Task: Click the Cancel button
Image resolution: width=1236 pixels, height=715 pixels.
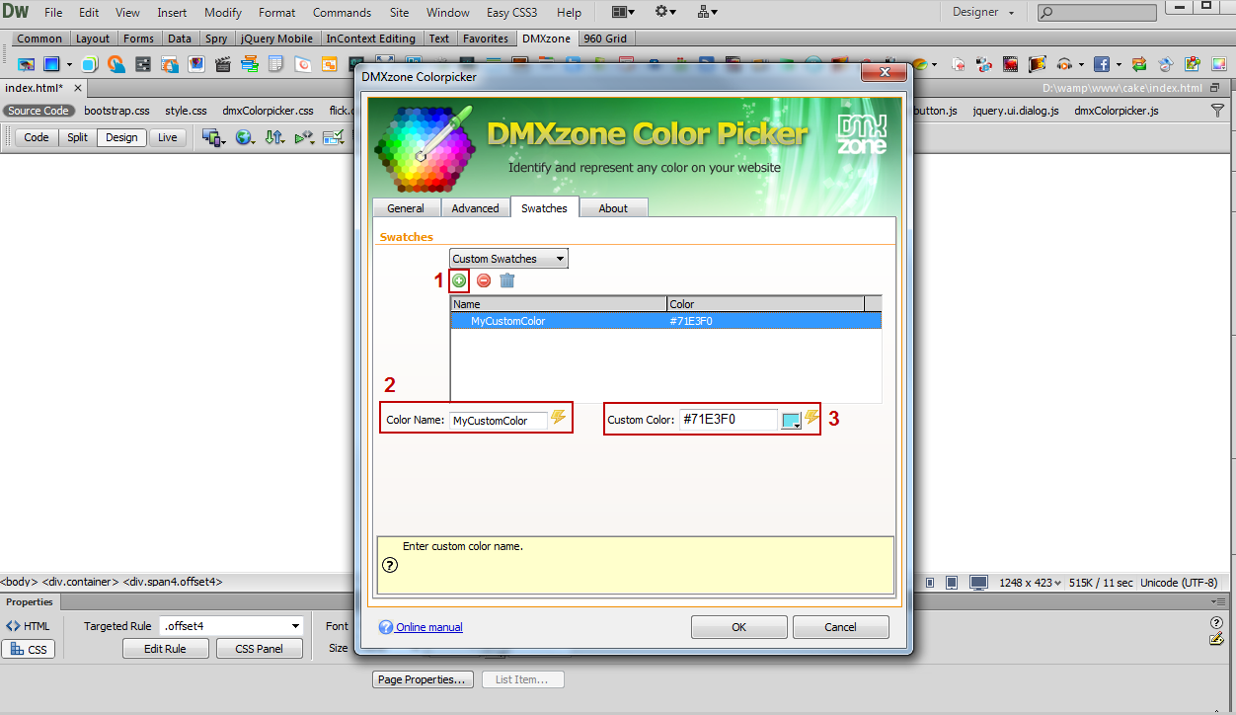Action: (x=841, y=627)
